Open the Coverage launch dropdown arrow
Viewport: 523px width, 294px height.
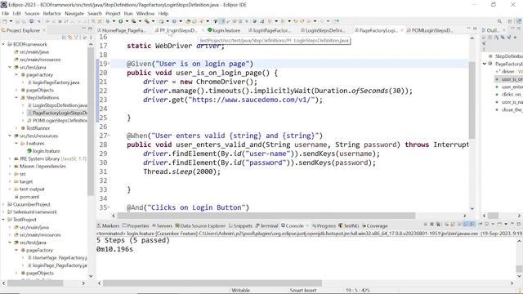pos(140,21)
